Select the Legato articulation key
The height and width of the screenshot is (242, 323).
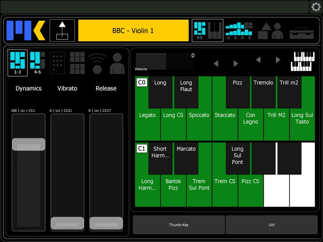tap(147, 124)
